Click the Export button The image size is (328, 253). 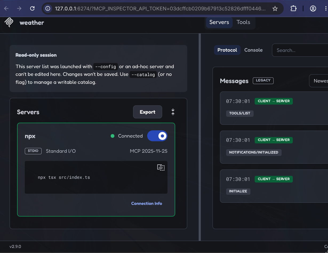pyautogui.click(x=147, y=112)
